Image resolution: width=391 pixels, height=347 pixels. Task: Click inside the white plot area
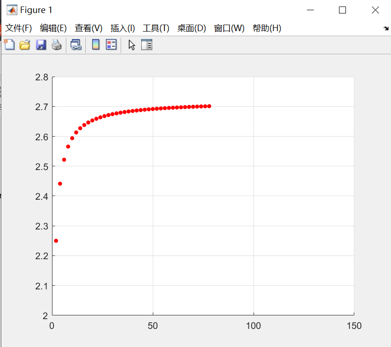(x=279, y=209)
